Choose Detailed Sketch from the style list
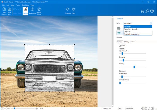The height and width of the screenshot is (110, 157). pos(138,29)
